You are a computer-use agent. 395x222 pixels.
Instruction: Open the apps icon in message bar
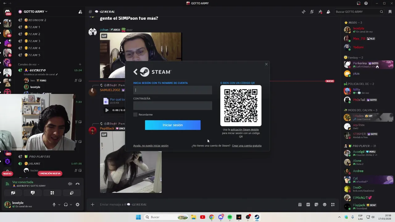point(333,204)
